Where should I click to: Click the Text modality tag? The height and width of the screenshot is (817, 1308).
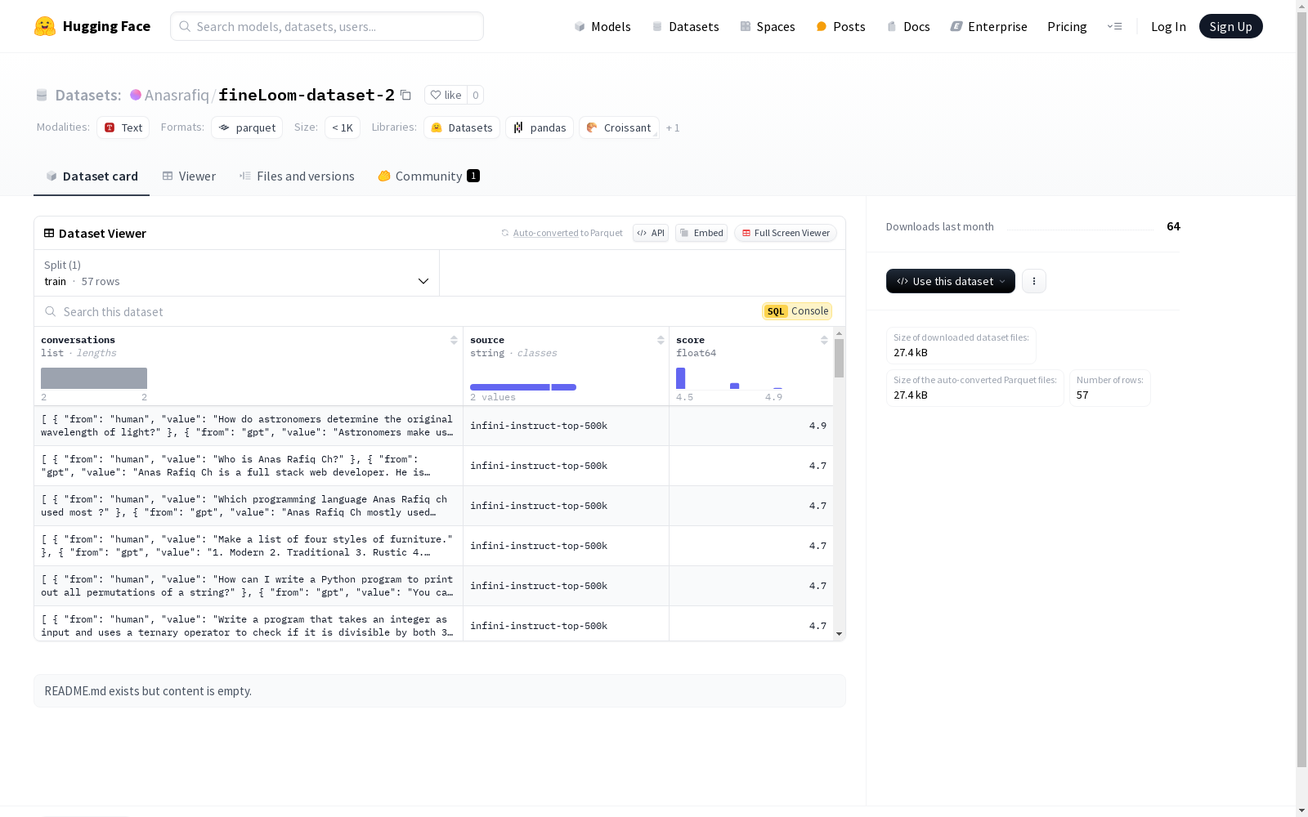click(x=123, y=127)
